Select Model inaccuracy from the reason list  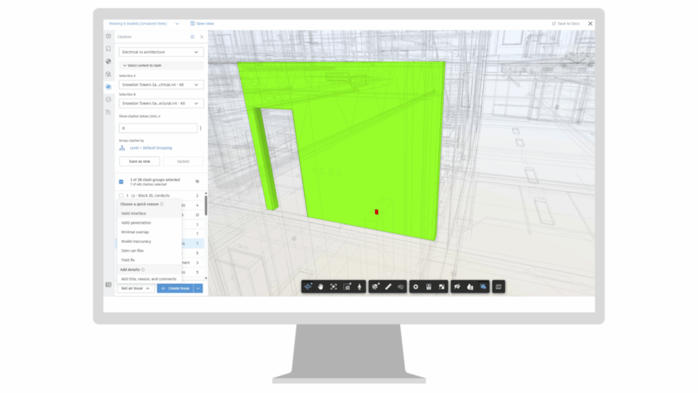[136, 241]
